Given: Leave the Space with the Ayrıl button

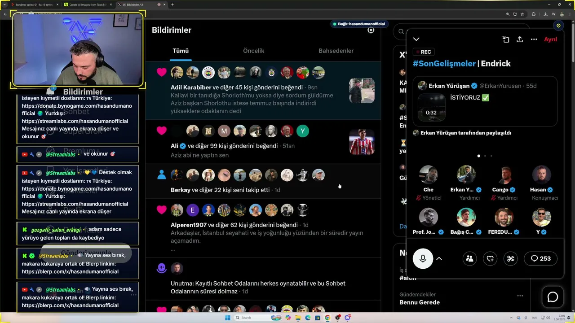Looking at the screenshot, I should click(550, 39).
